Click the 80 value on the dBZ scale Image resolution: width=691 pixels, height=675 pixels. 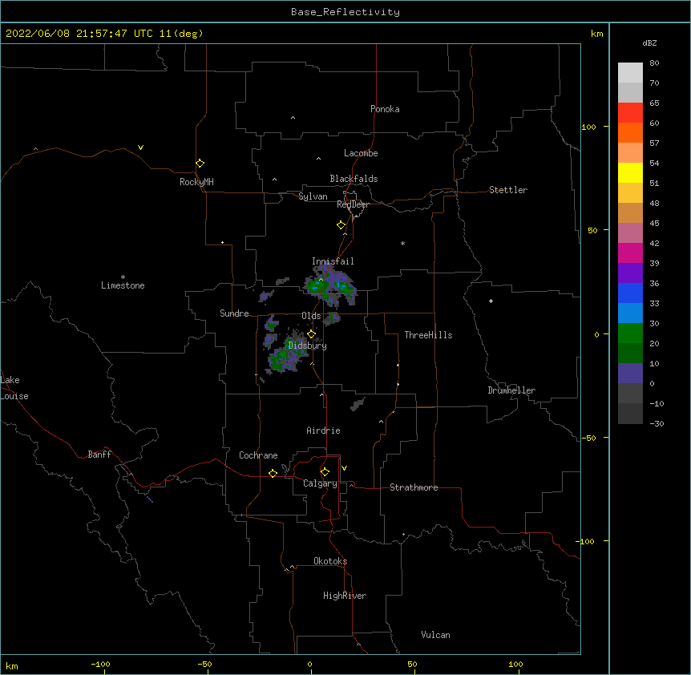[654, 63]
